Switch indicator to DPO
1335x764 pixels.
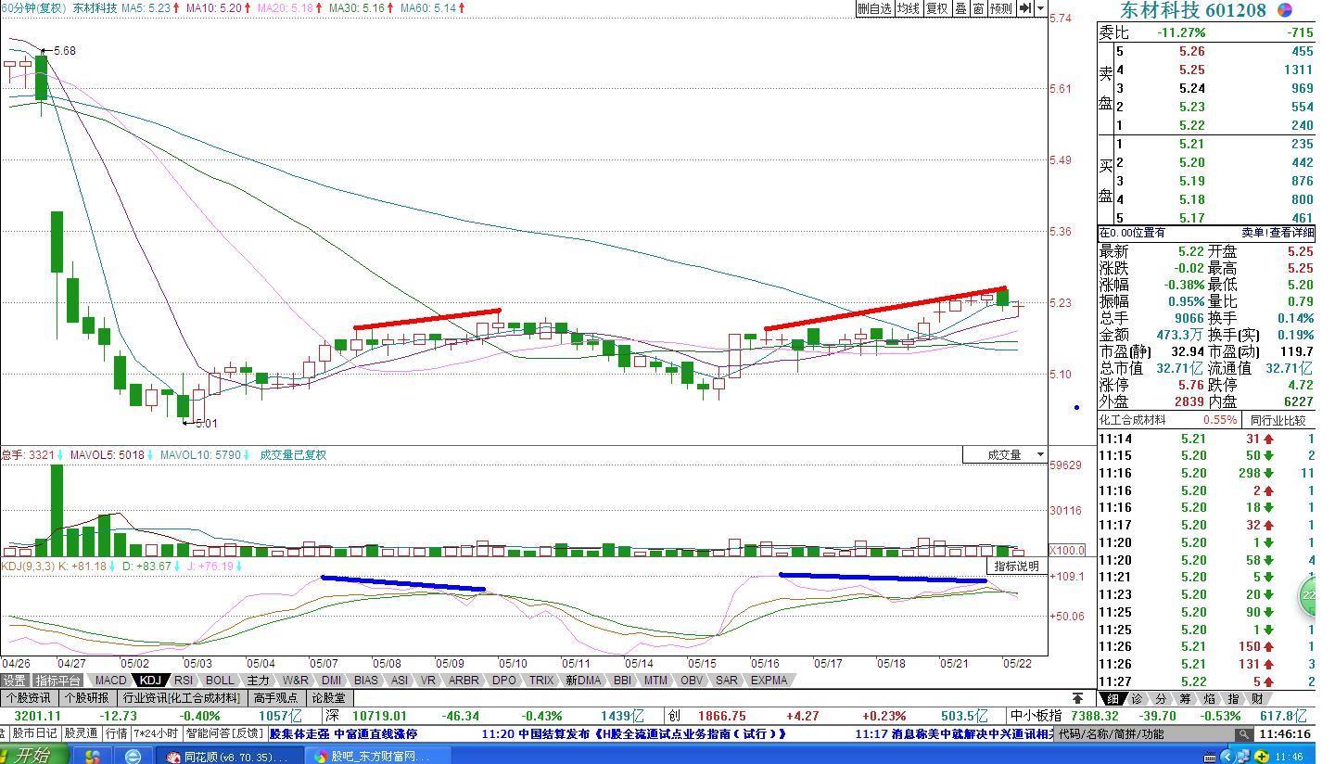[504, 681]
